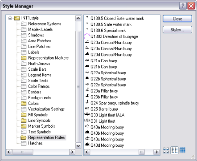Viewport: 197px width, 161px height.
Task: Click the Q20c Conical/Nun buoy icon
Action: [87, 48]
